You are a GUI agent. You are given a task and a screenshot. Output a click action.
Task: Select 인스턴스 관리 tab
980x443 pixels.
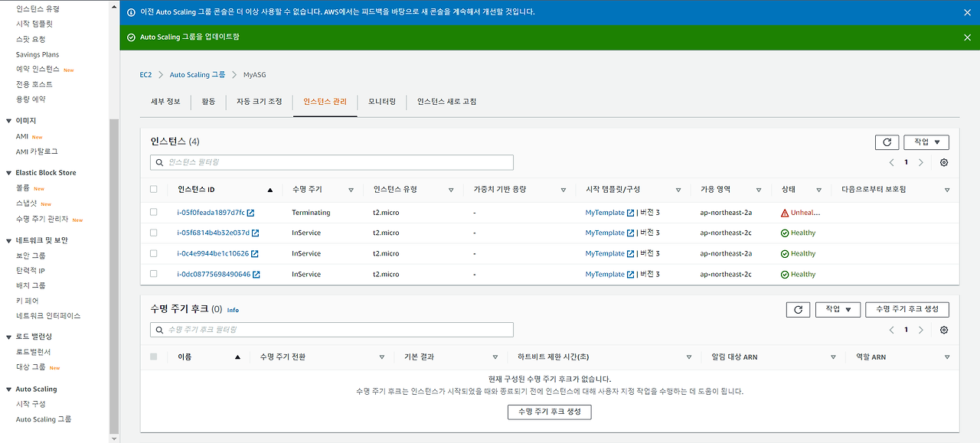(325, 102)
